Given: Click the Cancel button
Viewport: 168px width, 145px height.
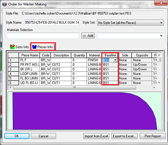Looking at the screenshot, I should (44, 136).
